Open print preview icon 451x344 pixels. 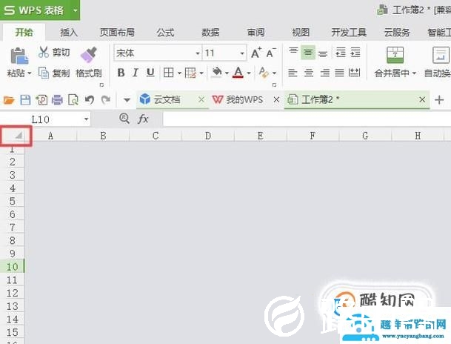(73, 100)
